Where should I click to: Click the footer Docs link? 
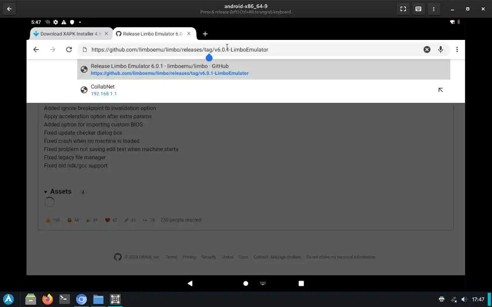click(x=243, y=257)
